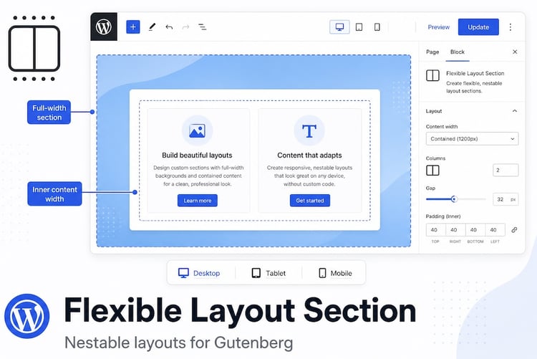Click the two-column icon under Columns
Viewport: 537px width, 359px height.
point(432,171)
